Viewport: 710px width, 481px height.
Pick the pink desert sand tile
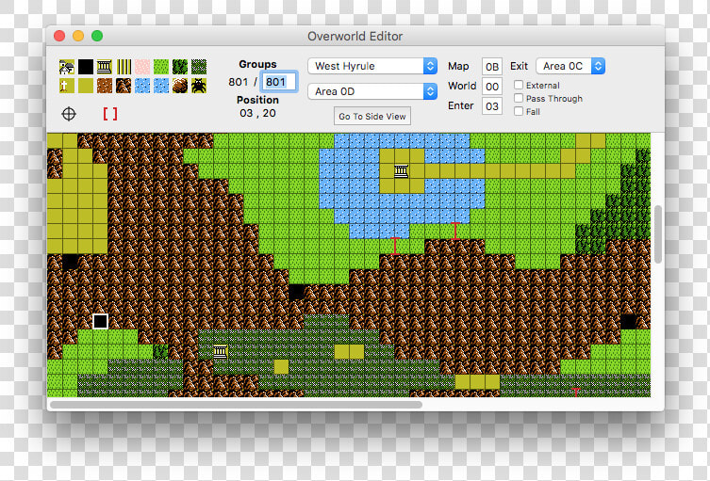click(x=142, y=67)
